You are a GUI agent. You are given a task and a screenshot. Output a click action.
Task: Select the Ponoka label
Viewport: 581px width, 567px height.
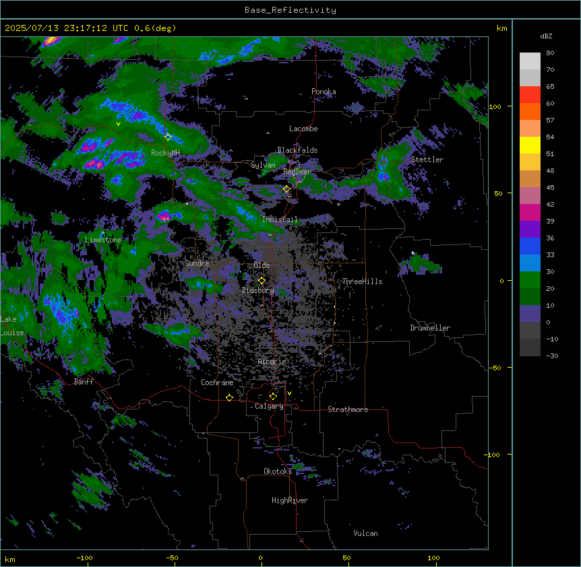click(324, 92)
